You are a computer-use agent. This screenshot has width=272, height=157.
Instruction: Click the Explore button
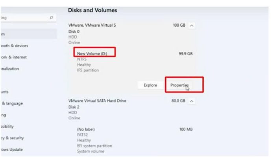pos(150,85)
